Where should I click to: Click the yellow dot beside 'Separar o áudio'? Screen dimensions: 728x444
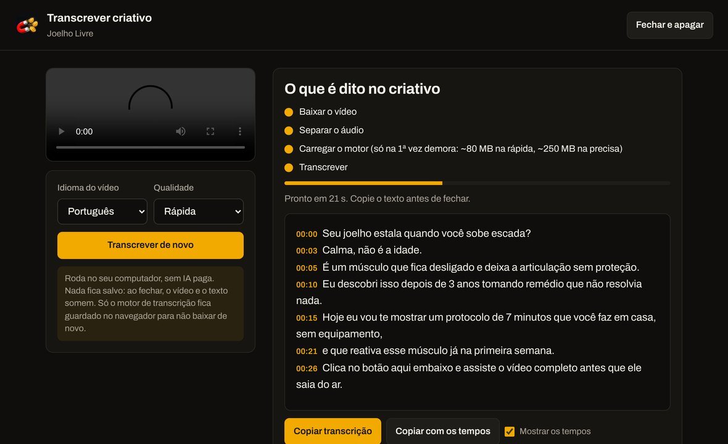tap(289, 131)
